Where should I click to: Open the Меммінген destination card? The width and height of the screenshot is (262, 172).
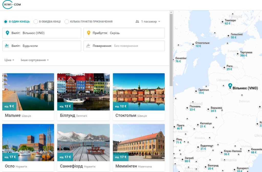click(139, 148)
